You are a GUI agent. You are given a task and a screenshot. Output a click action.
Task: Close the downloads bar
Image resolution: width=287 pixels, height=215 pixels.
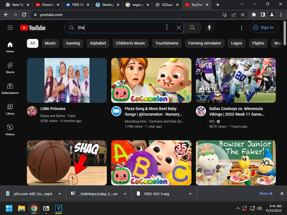coord(282,193)
